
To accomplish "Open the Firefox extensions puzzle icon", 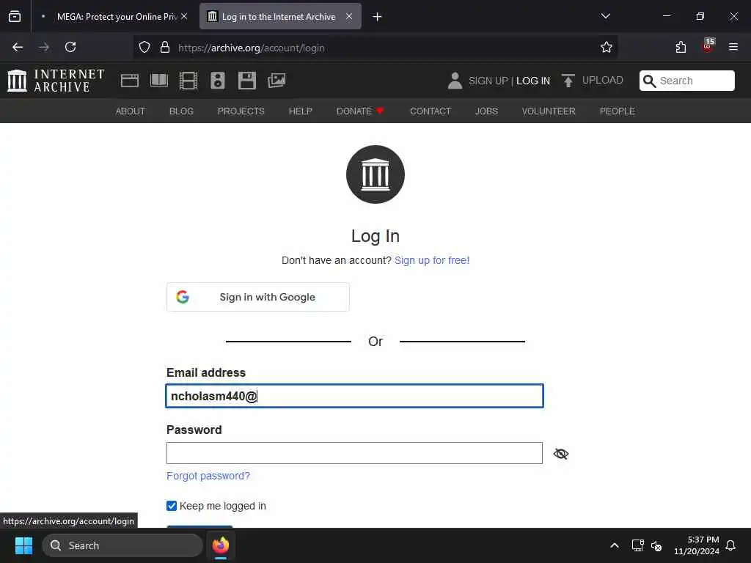I will (x=681, y=48).
